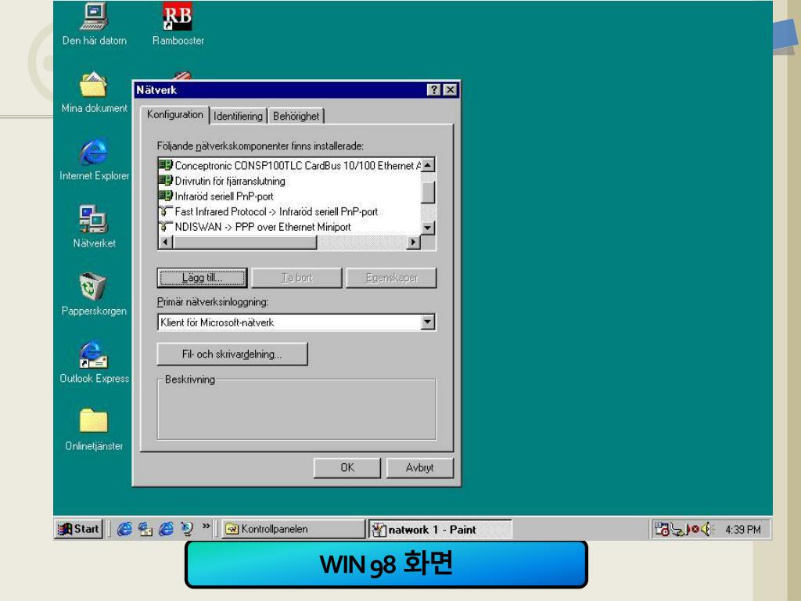Click the component list scroll up arrow

pyautogui.click(x=428, y=165)
